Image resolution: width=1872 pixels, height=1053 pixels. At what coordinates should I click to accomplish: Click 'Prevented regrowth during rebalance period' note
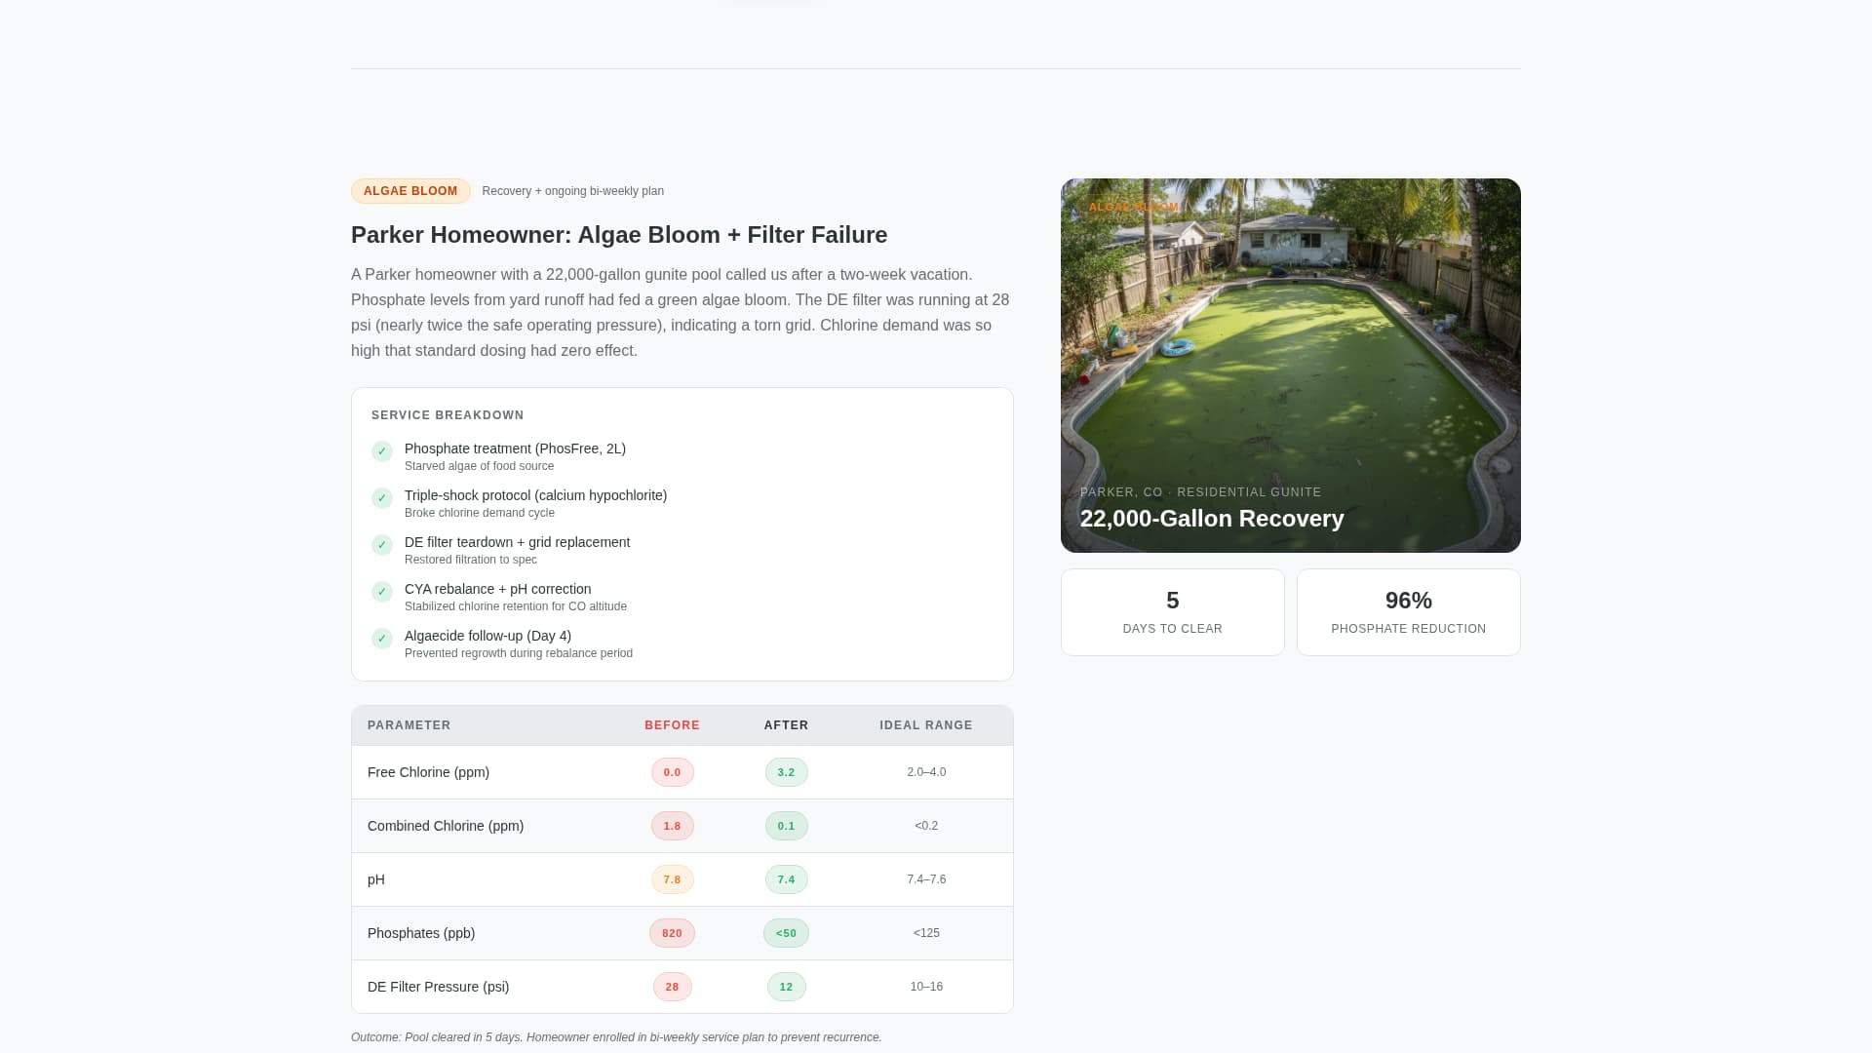click(x=519, y=653)
